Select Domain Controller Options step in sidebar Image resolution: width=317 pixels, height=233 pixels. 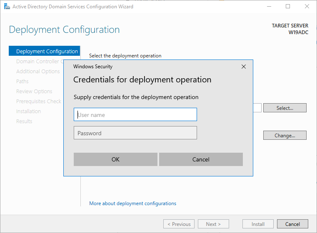[x=40, y=62]
